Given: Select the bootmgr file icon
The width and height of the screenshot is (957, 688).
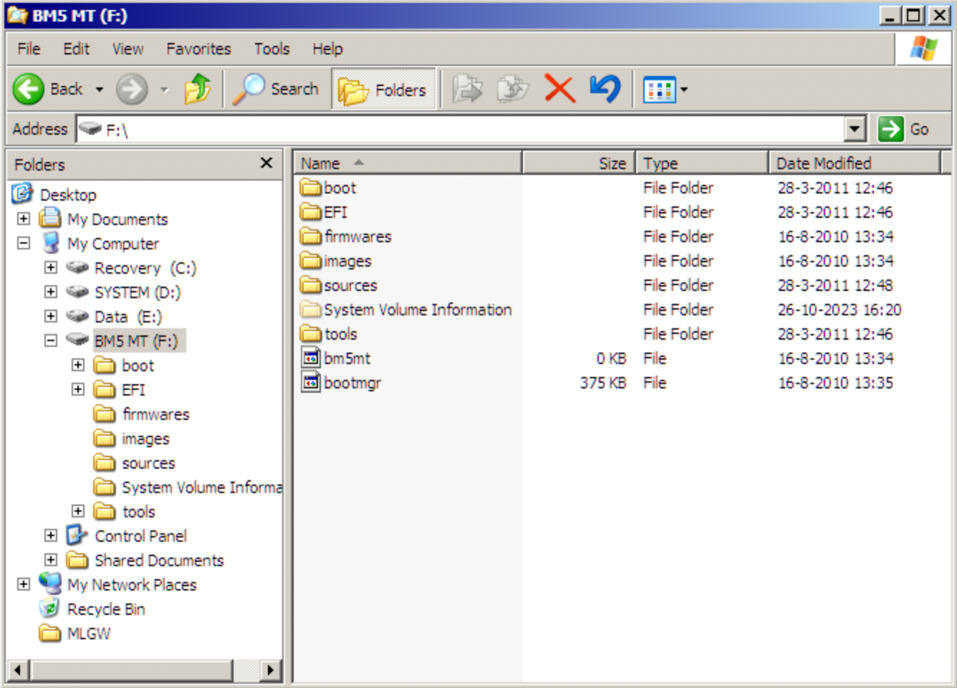Looking at the screenshot, I should (x=311, y=382).
